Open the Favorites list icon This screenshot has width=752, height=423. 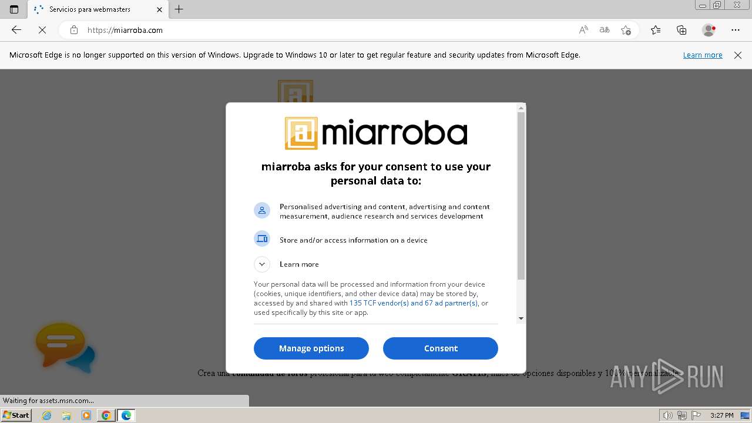[x=656, y=30]
